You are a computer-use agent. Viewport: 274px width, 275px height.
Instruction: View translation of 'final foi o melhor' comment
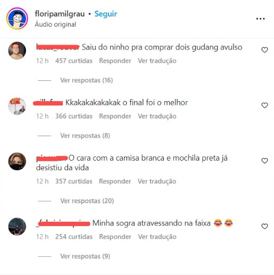[x=157, y=116]
